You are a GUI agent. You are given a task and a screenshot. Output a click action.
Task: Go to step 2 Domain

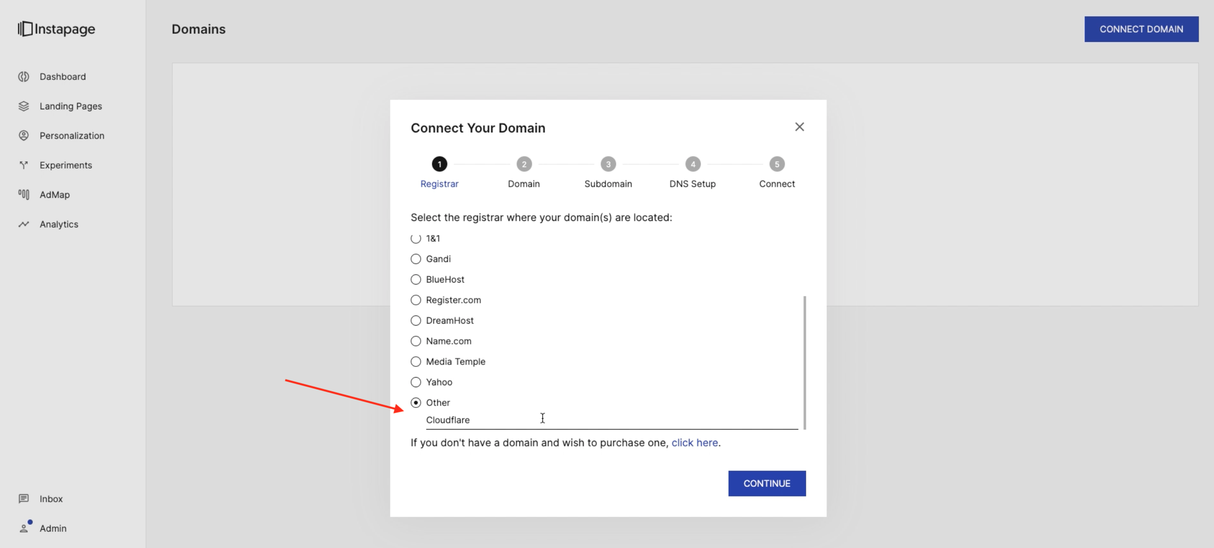[524, 164]
